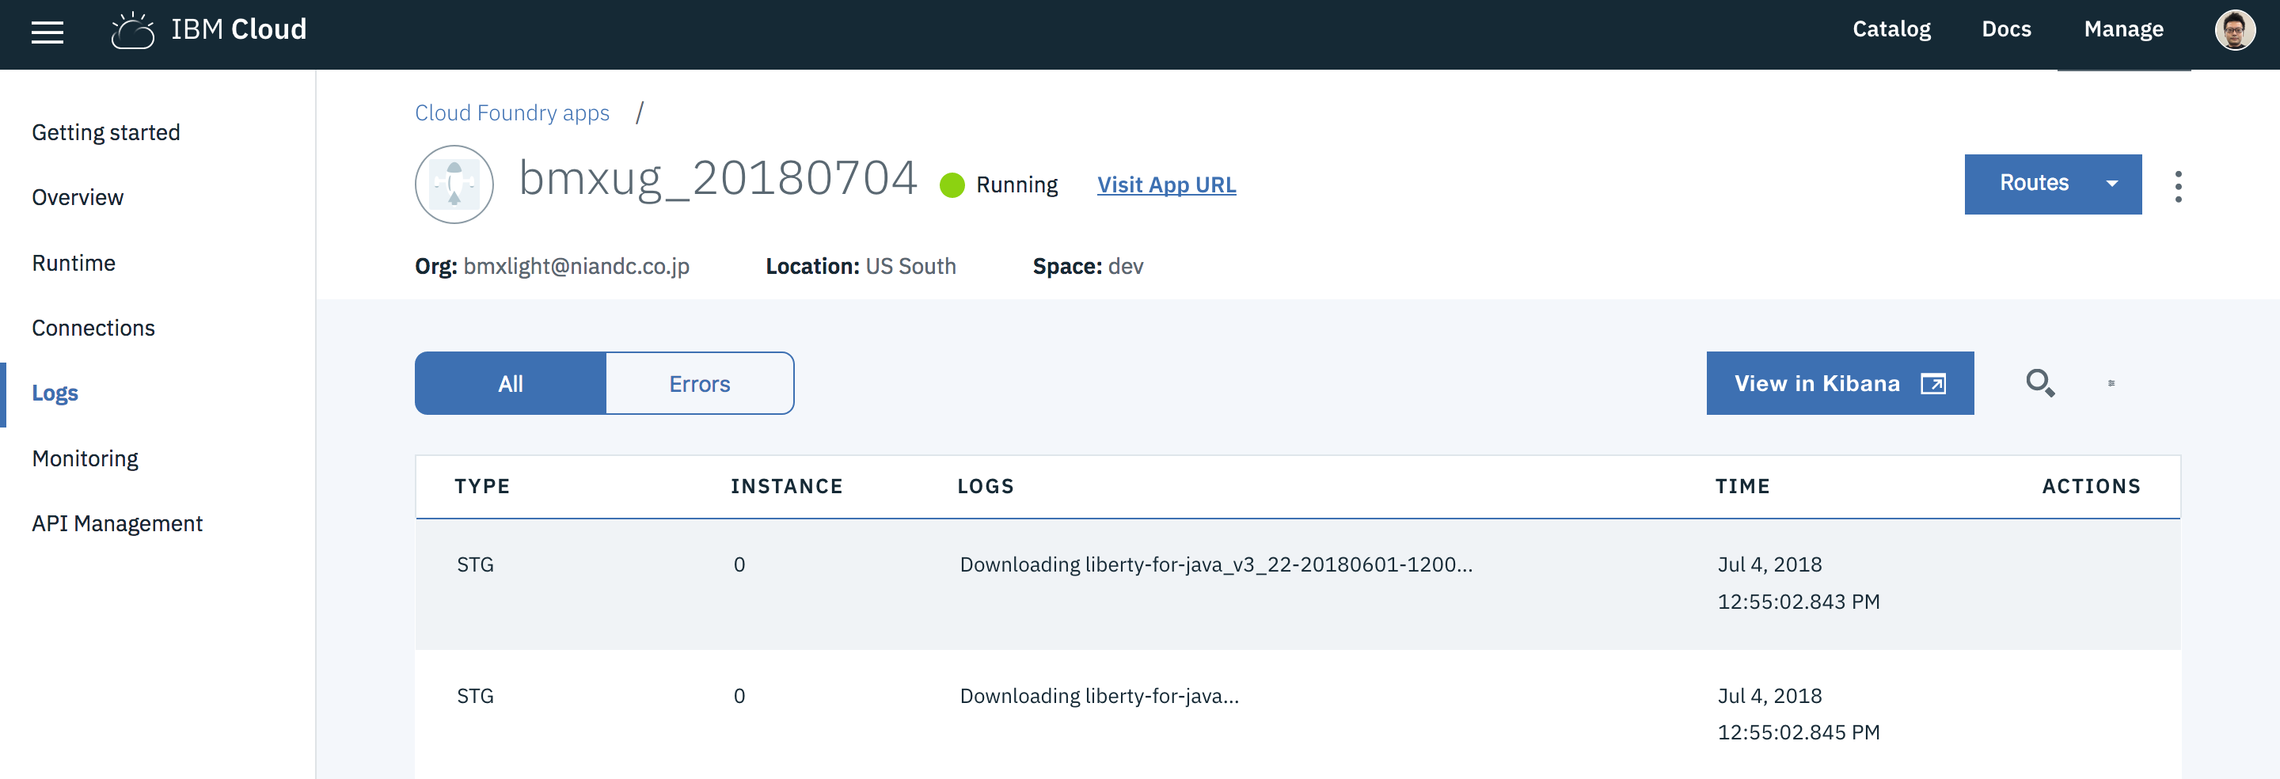Click the org bmxlight@niandc.co.jp text
Screen dimensions: 2280x779
click(x=576, y=267)
